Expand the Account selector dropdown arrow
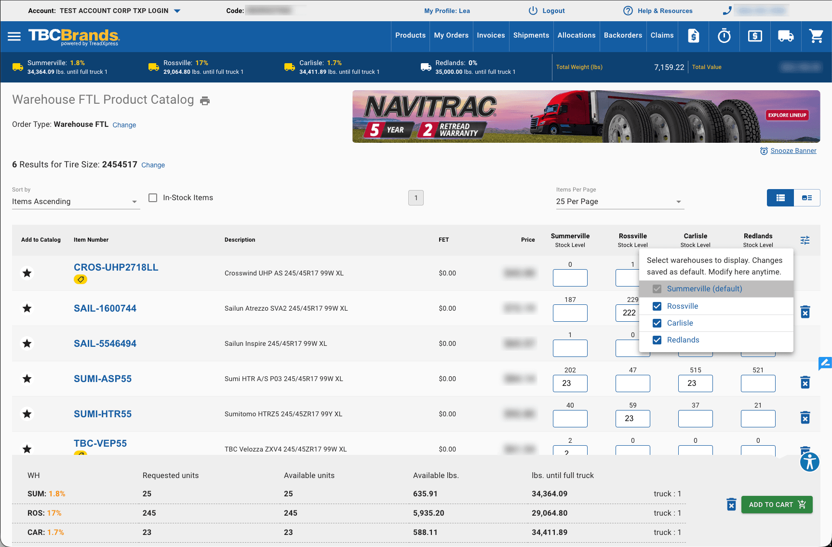832x547 pixels. pyautogui.click(x=177, y=11)
